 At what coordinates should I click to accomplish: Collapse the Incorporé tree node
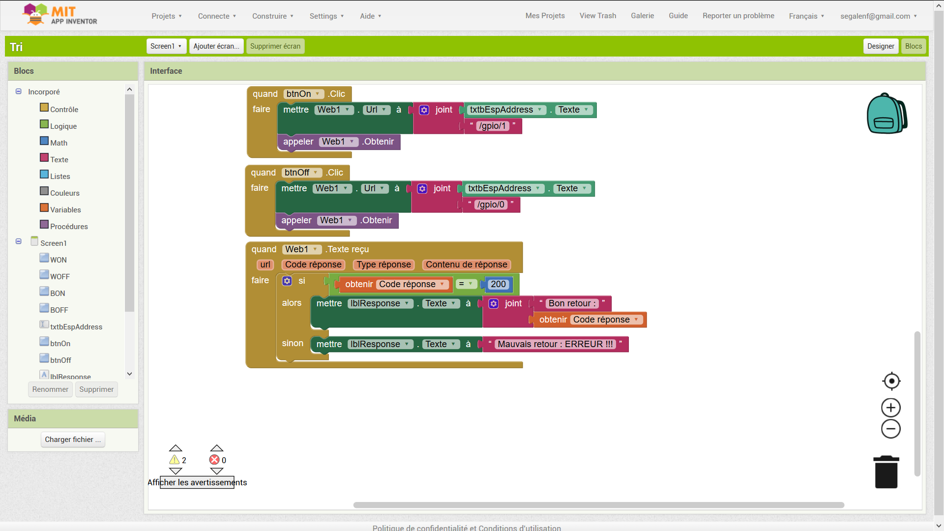pyautogui.click(x=19, y=91)
